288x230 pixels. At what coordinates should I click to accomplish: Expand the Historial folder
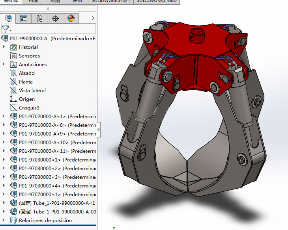pos(4,47)
